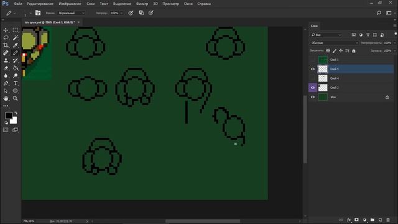Hide the background Фон layer

click(x=313, y=97)
